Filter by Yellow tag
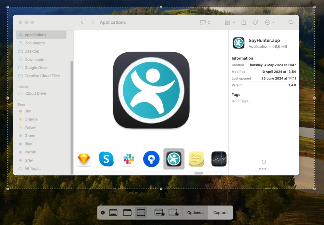This screenshot has width=324, height=225. (x=41, y=127)
